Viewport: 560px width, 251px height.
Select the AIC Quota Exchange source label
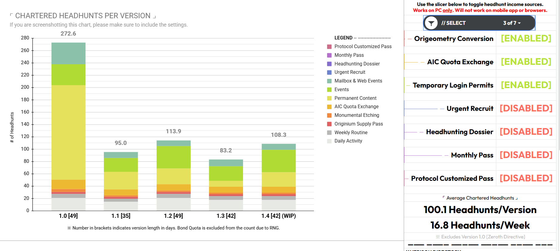(460, 62)
